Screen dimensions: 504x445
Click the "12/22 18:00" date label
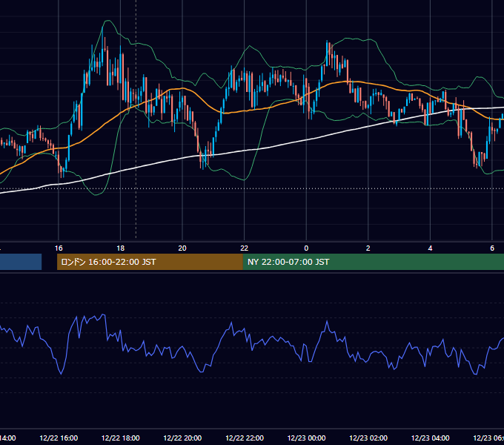tap(121, 438)
